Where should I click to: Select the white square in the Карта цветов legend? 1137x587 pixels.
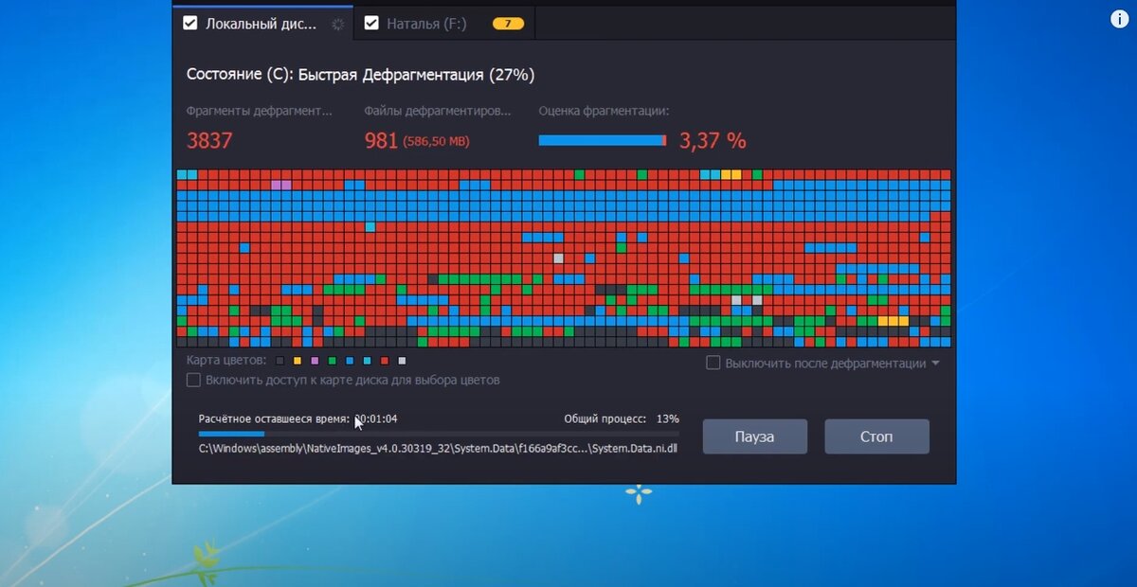tap(402, 361)
